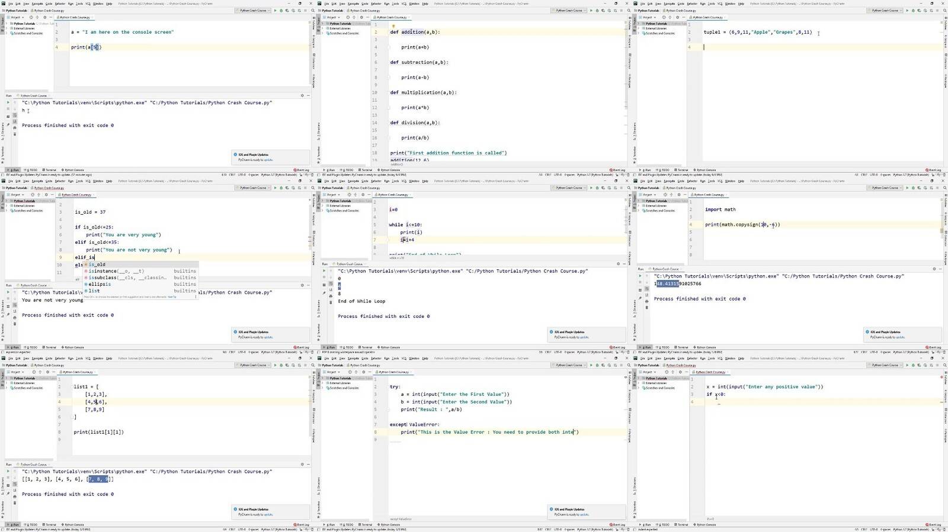Image resolution: width=948 pixels, height=532 pixels.
Task: Click rerun arrow beside while-loop console output
Action: pyautogui.click(x=324, y=271)
